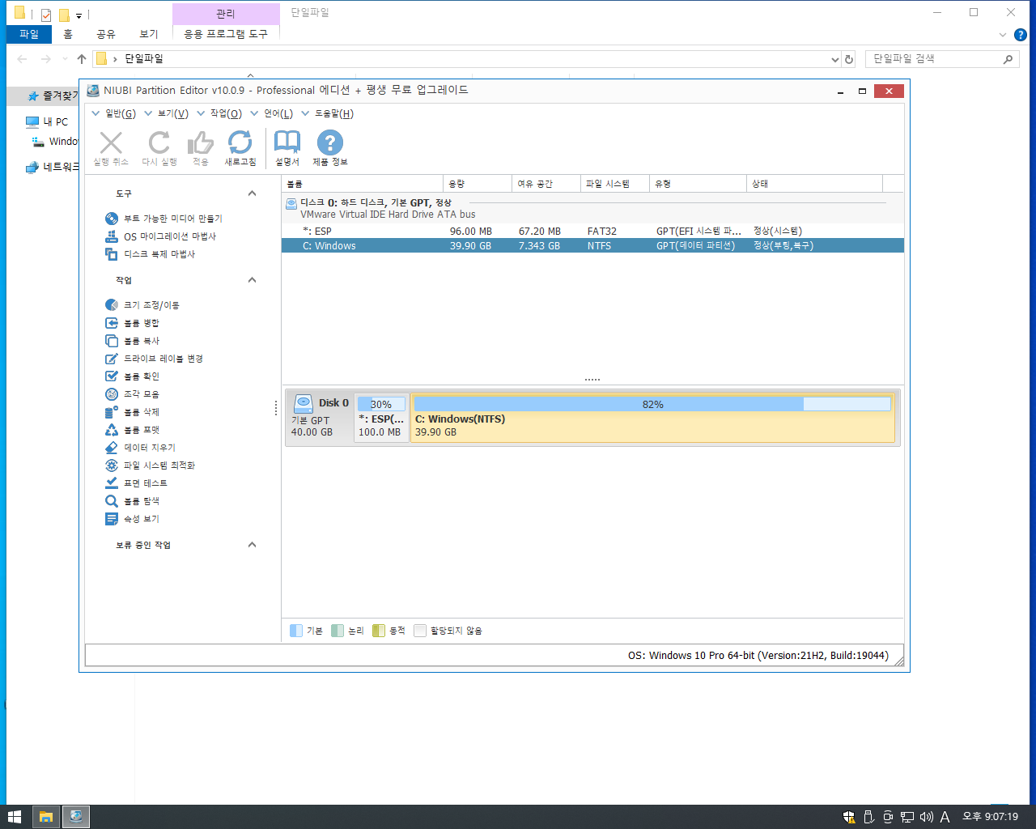The height and width of the screenshot is (829, 1036).
Task: Select Format Volume (볼륨 포맷)
Action: [133, 430]
